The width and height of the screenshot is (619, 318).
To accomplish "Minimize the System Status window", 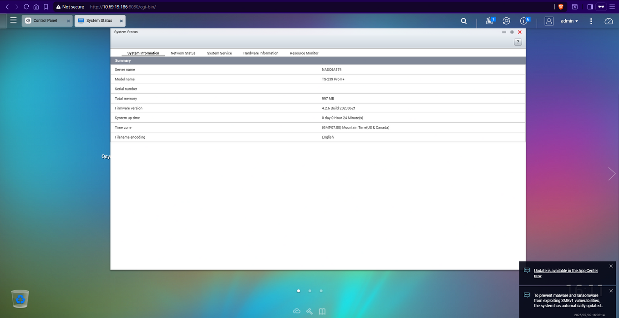I will coord(504,32).
